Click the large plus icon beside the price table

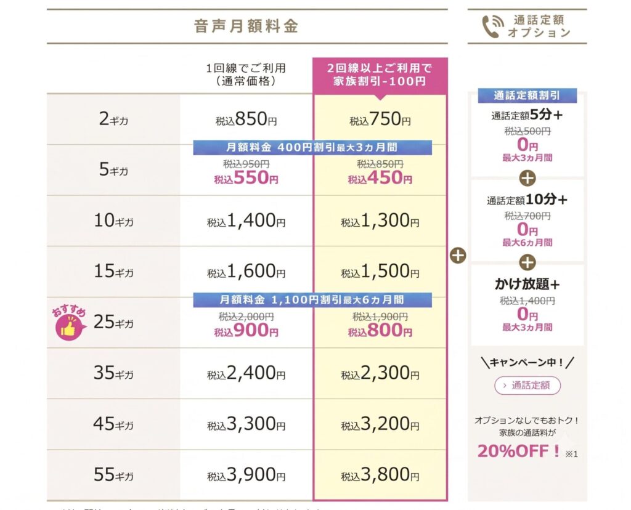tap(458, 256)
